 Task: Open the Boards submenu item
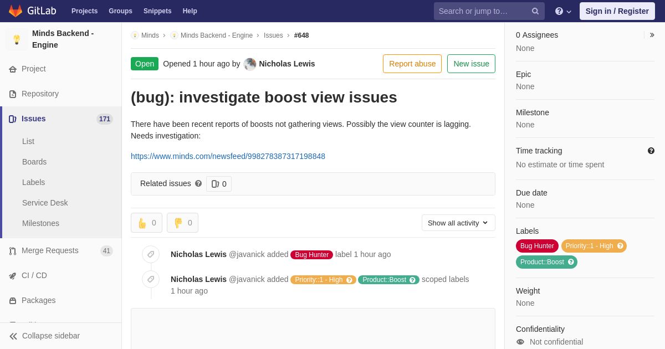pyautogui.click(x=34, y=162)
